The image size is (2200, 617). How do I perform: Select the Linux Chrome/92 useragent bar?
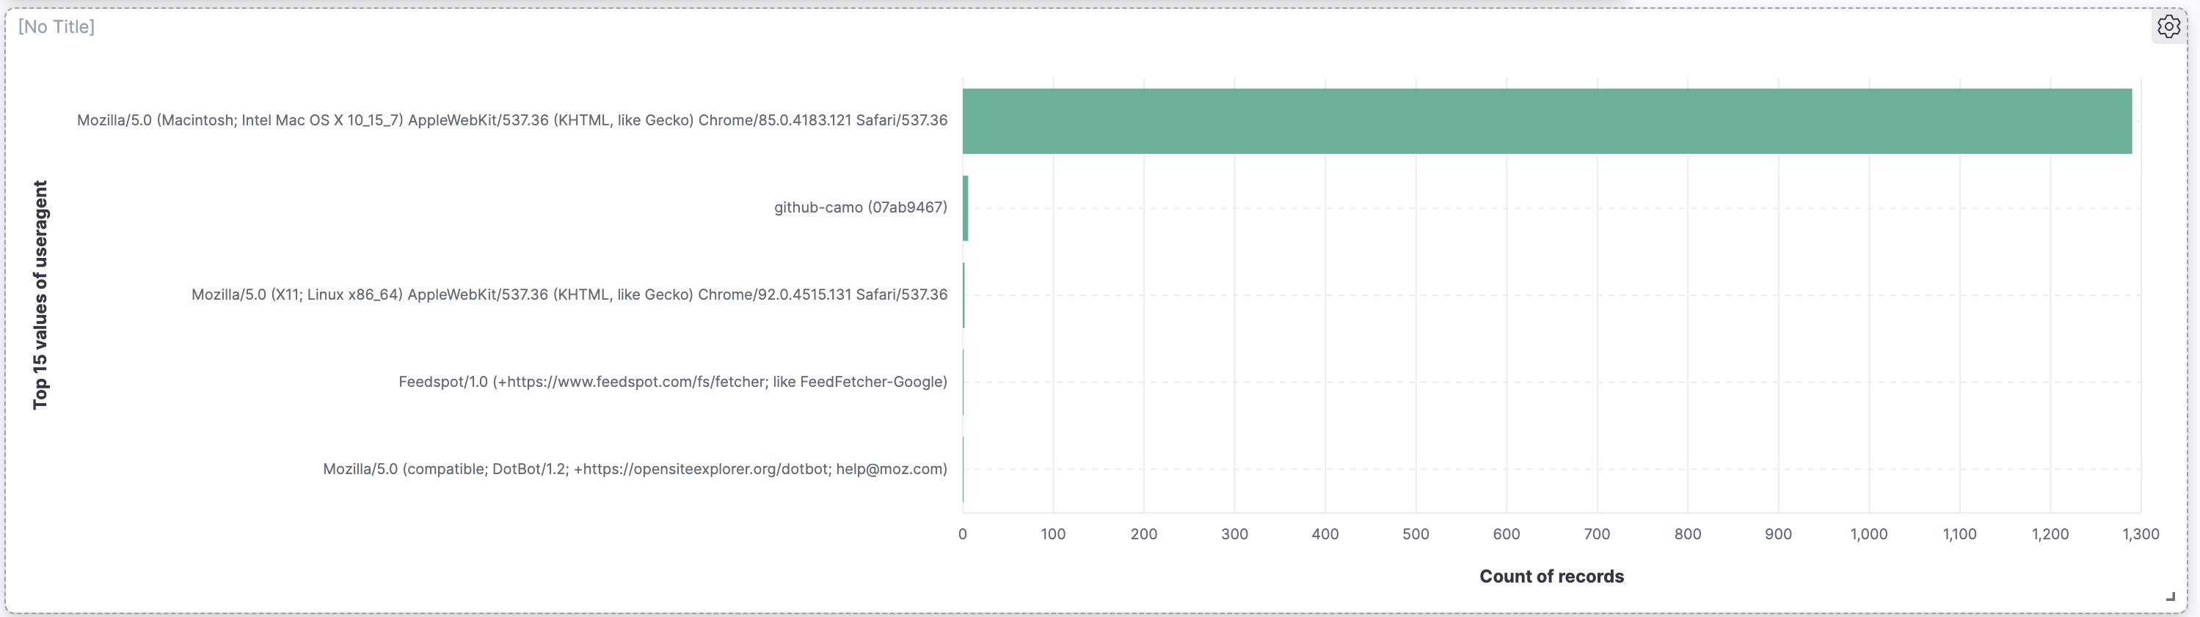click(964, 295)
